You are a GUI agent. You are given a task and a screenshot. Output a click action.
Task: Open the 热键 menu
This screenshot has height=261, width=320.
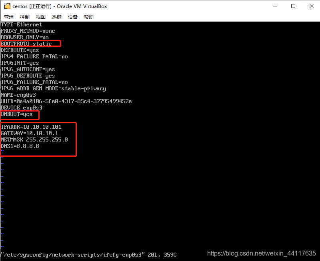click(x=57, y=17)
